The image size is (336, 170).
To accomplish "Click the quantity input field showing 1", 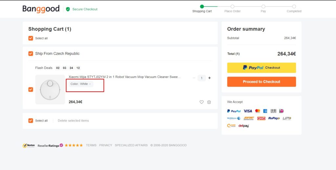I will coord(202,78).
